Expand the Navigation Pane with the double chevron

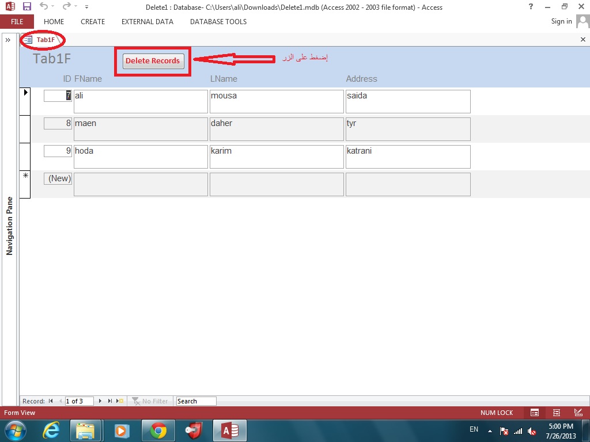(x=8, y=40)
